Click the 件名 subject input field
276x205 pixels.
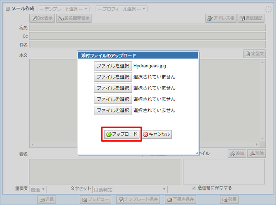[x=147, y=45]
